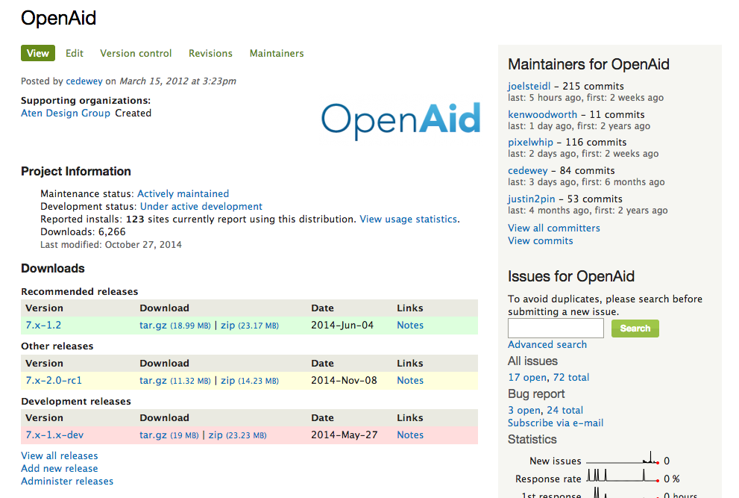The width and height of the screenshot is (739, 498).
Task: Open the View tab
Action: (38, 53)
